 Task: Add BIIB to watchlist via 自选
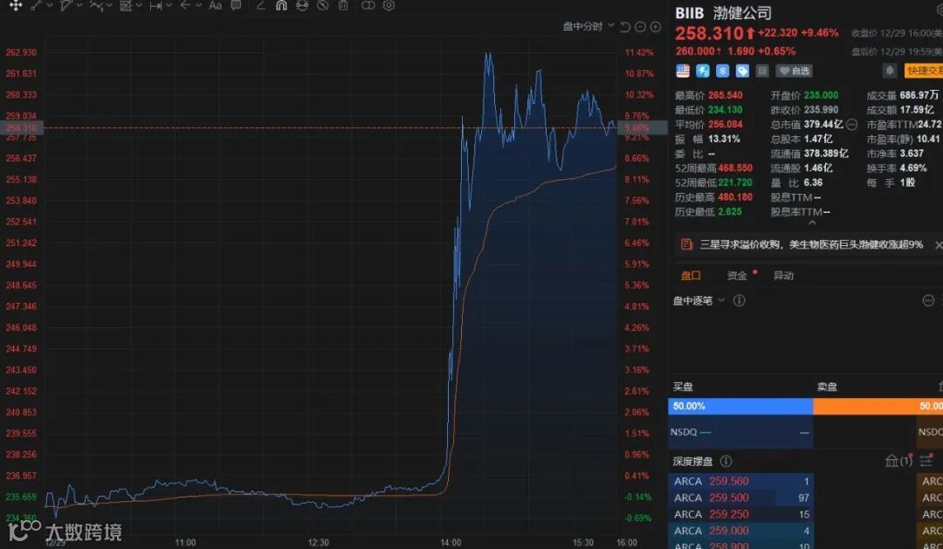(794, 71)
